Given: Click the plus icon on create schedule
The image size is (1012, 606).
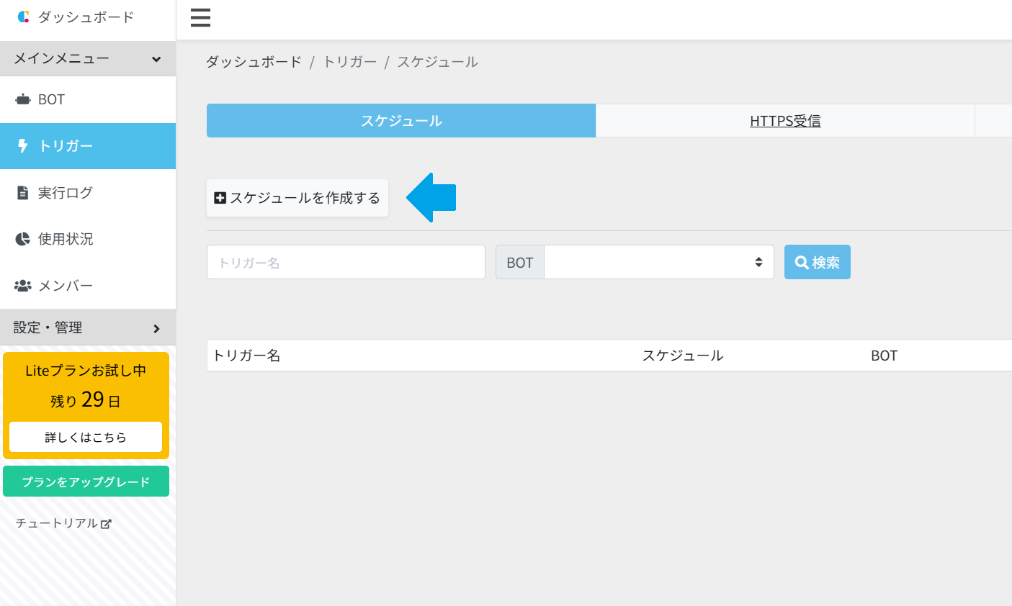Looking at the screenshot, I should (x=220, y=198).
